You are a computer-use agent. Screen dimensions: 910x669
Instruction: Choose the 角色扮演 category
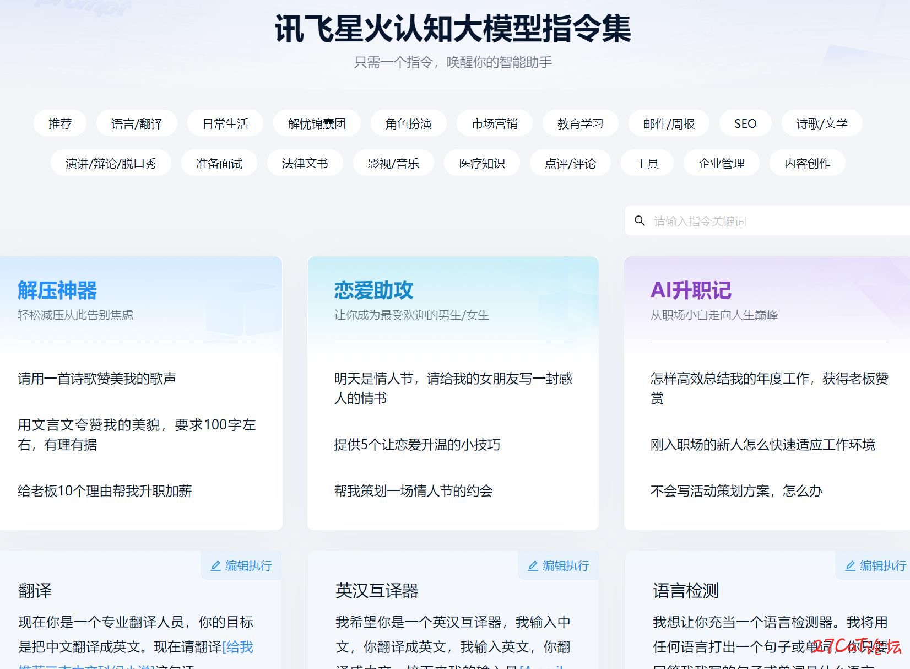[x=409, y=123]
